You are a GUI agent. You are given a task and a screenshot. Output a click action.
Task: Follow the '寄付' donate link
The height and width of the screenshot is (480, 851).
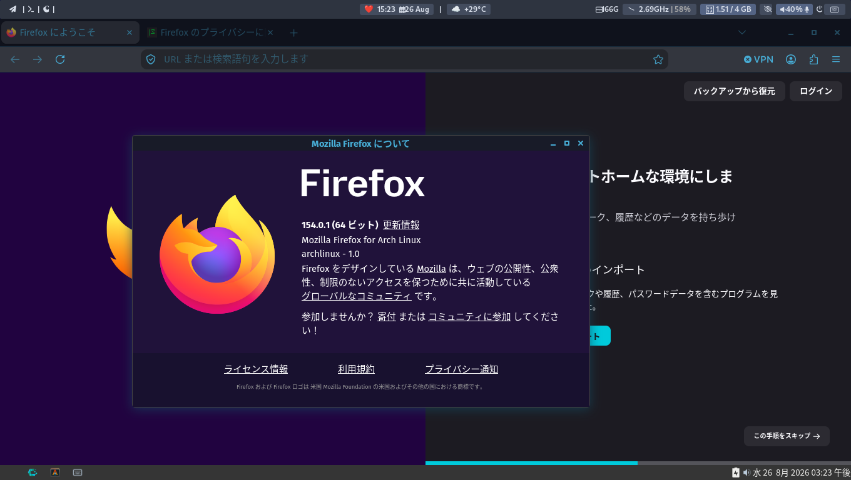pyautogui.click(x=387, y=317)
